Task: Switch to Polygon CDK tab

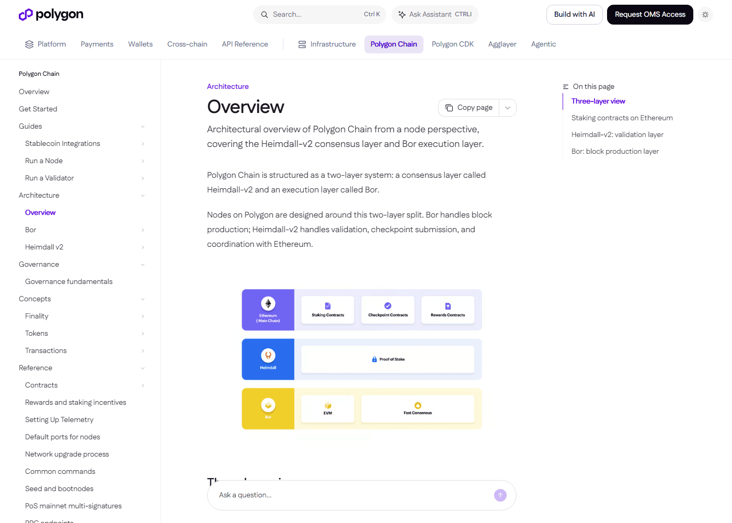Action: pyautogui.click(x=453, y=44)
